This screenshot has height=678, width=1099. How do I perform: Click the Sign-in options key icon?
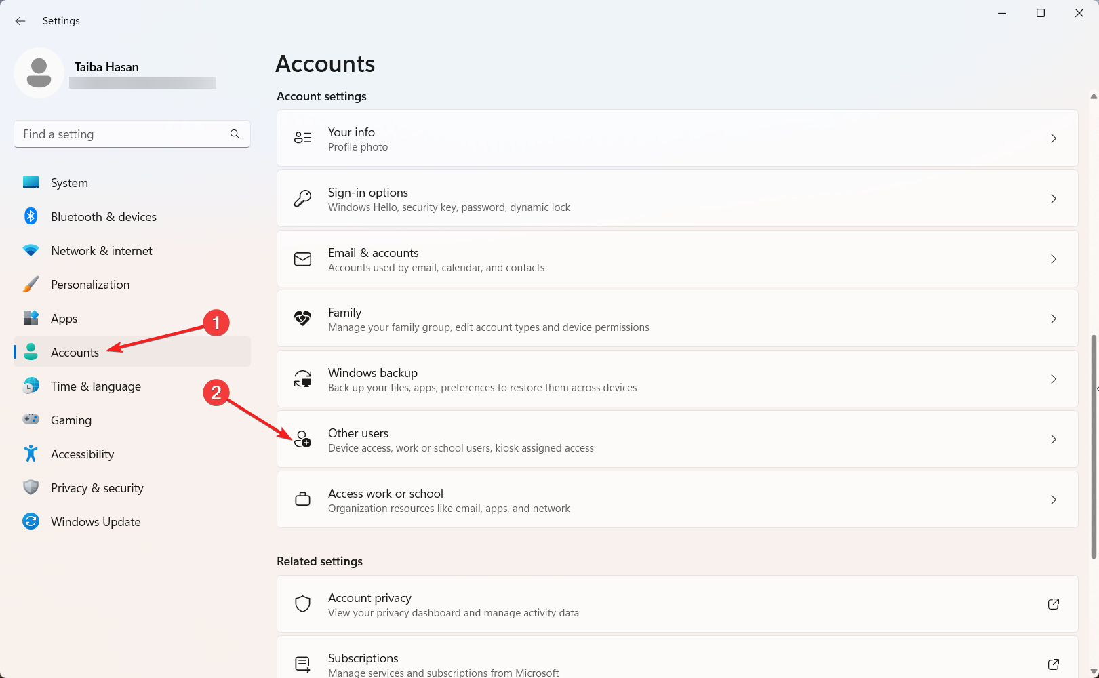tap(302, 199)
